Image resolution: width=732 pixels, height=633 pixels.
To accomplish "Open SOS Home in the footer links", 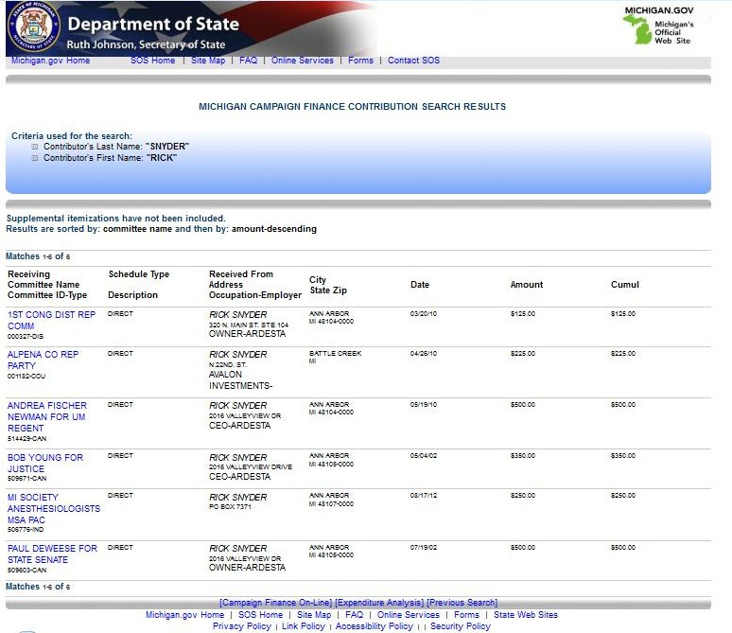I will pos(260,615).
